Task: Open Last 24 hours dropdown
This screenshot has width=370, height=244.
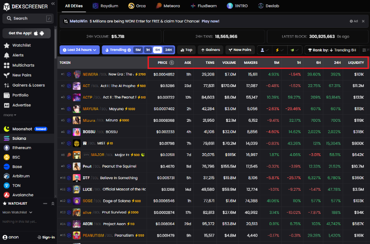Action: point(80,50)
